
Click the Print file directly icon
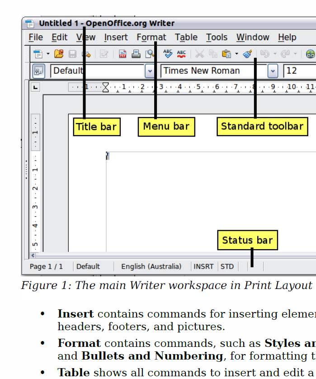click(136, 54)
